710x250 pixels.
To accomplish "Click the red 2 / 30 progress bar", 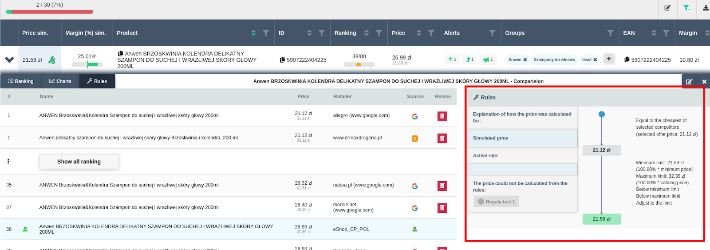I will pos(50,12).
